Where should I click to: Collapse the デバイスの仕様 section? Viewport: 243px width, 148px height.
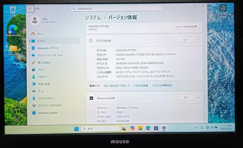pyautogui.click(x=198, y=40)
